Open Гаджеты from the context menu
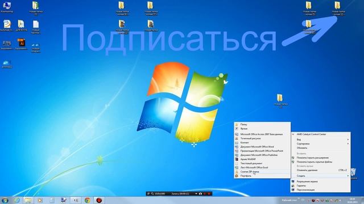The width and height of the screenshot is (364, 204). [x=320, y=186]
